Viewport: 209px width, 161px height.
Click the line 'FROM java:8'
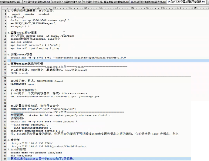click(x=19, y=73)
